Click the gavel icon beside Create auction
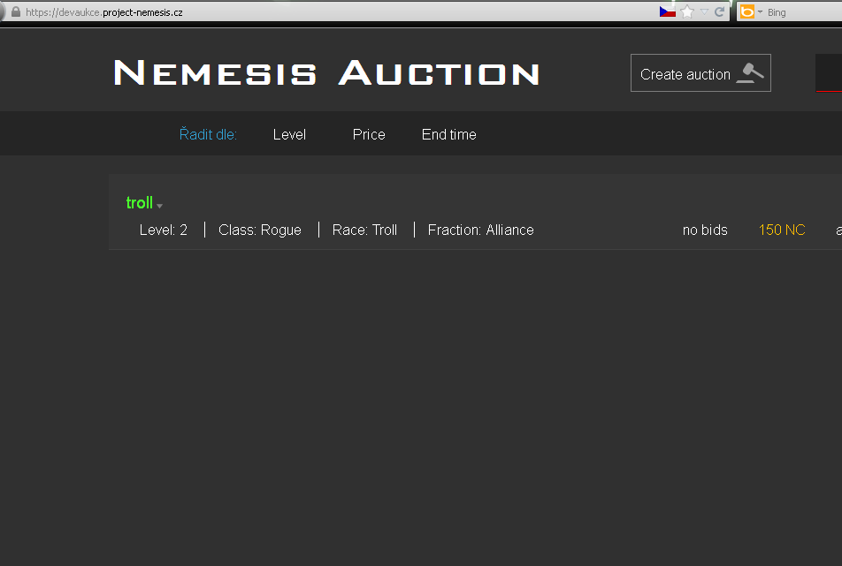Image resolution: width=842 pixels, height=566 pixels. pos(750,73)
